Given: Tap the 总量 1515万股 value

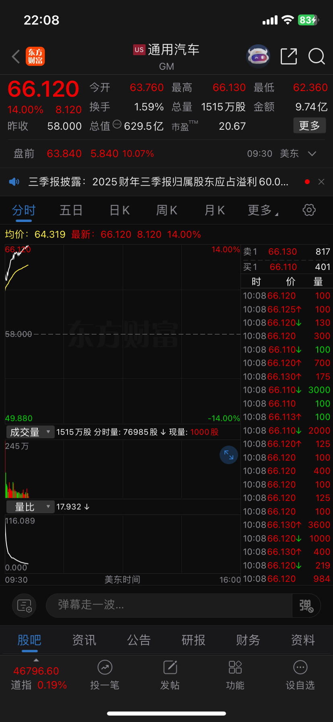Looking at the screenshot, I should [x=223, y=107].
